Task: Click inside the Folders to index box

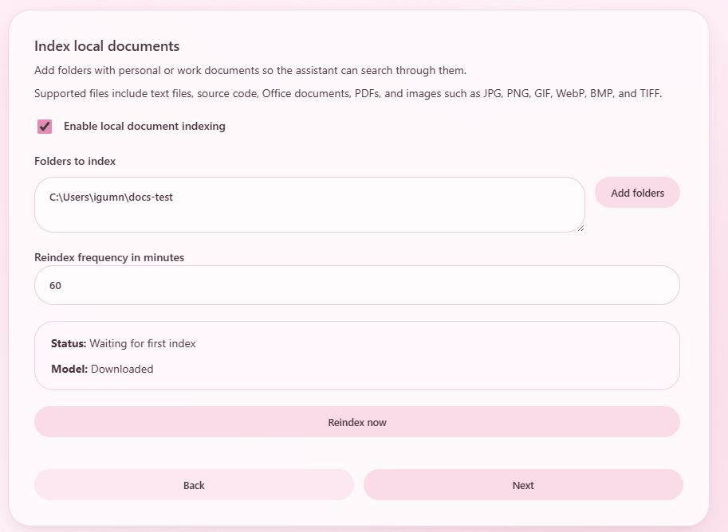Action: pyautogui.click(x=309, y=205)
